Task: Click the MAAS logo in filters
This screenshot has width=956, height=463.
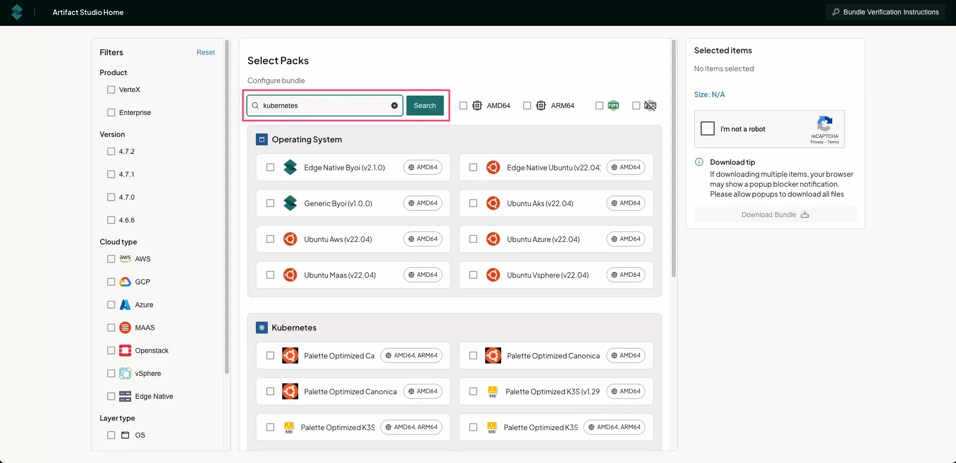Action: pyautogui.click(x=125, y=328)
